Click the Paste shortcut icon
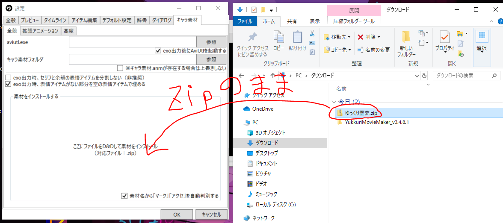Image resolution: width=503 pixels, height=223 pixels. tap(312, 51)
